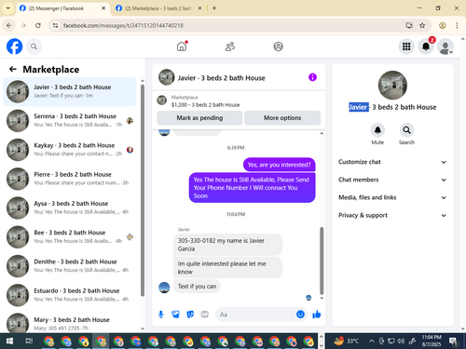Click the browser back arrow
The width and height of the screenshot is (466, 349).
9,25
